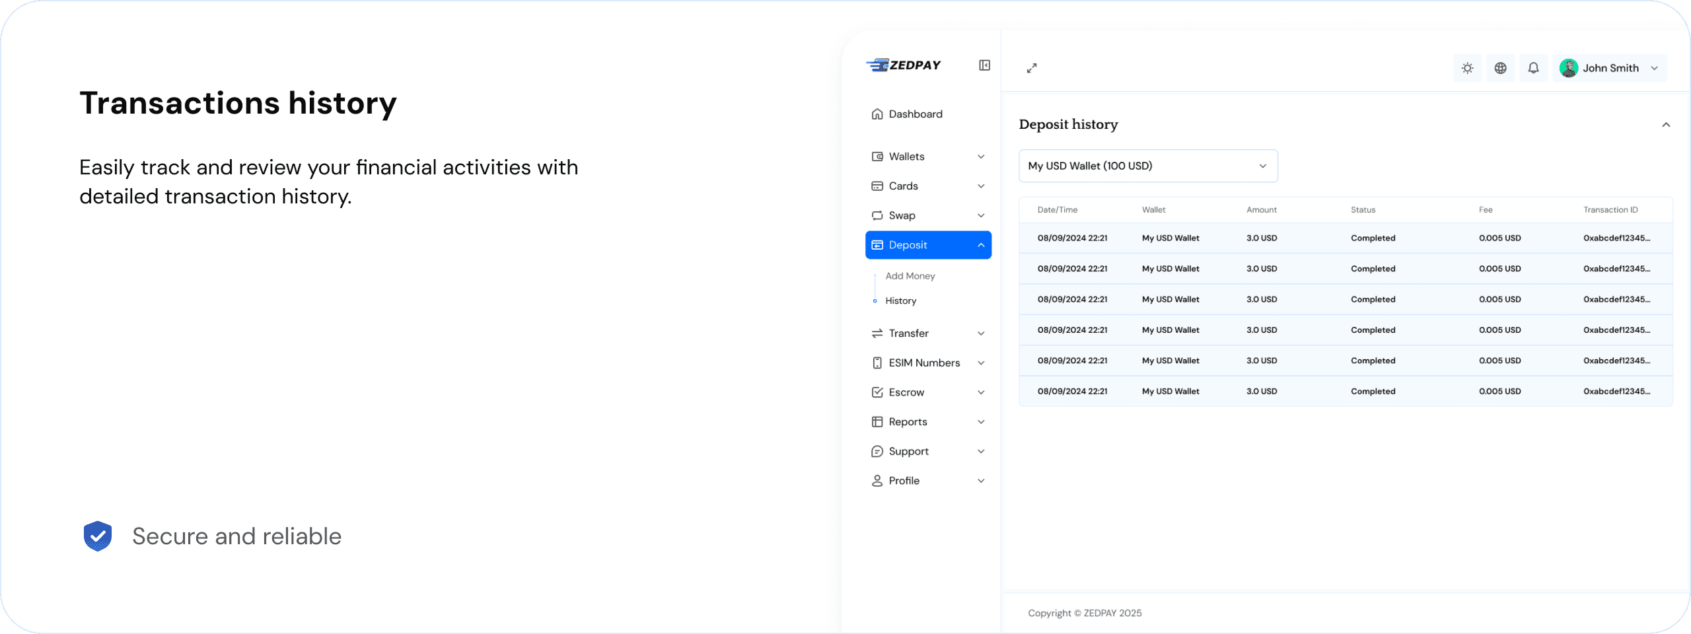Open the History page
Viewport: 1691px width, 634px height.
tap(900, 300)
